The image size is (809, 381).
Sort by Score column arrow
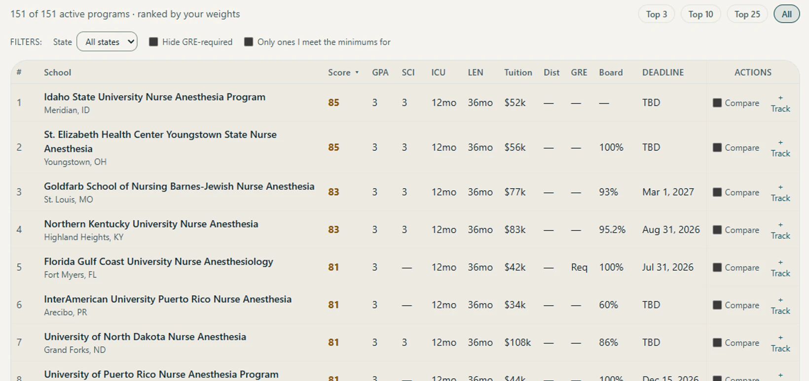[357, 73]
